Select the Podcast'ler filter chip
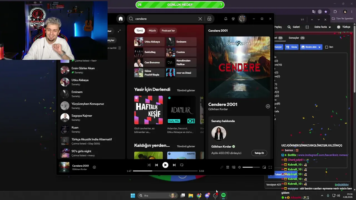 (x=168, y=31)
